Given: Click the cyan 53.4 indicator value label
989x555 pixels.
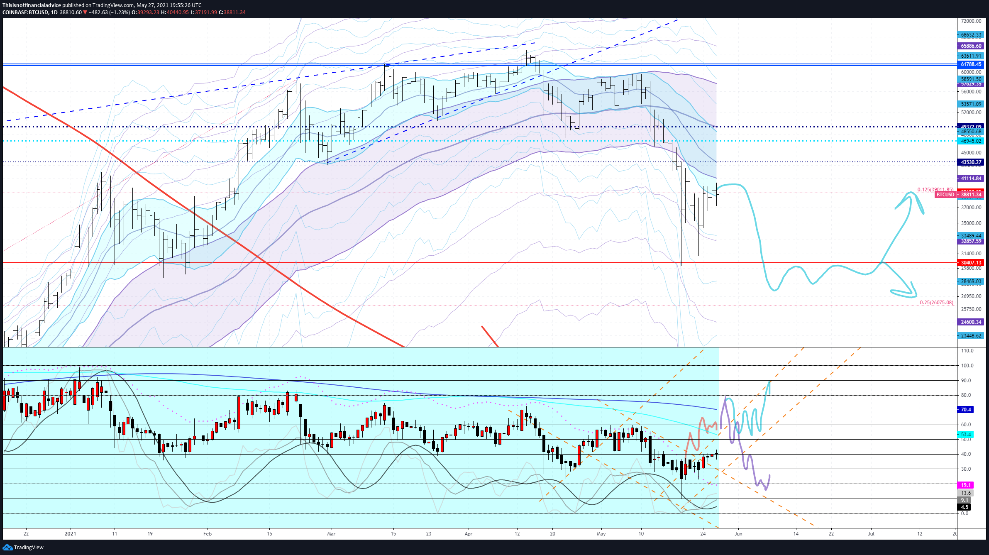Looking at the screenshot, I should [966, 435].
